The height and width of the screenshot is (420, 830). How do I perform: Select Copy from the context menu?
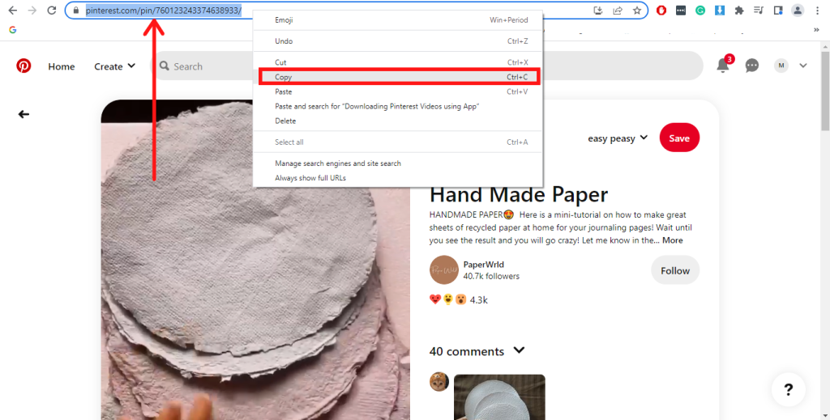[284, 77]
